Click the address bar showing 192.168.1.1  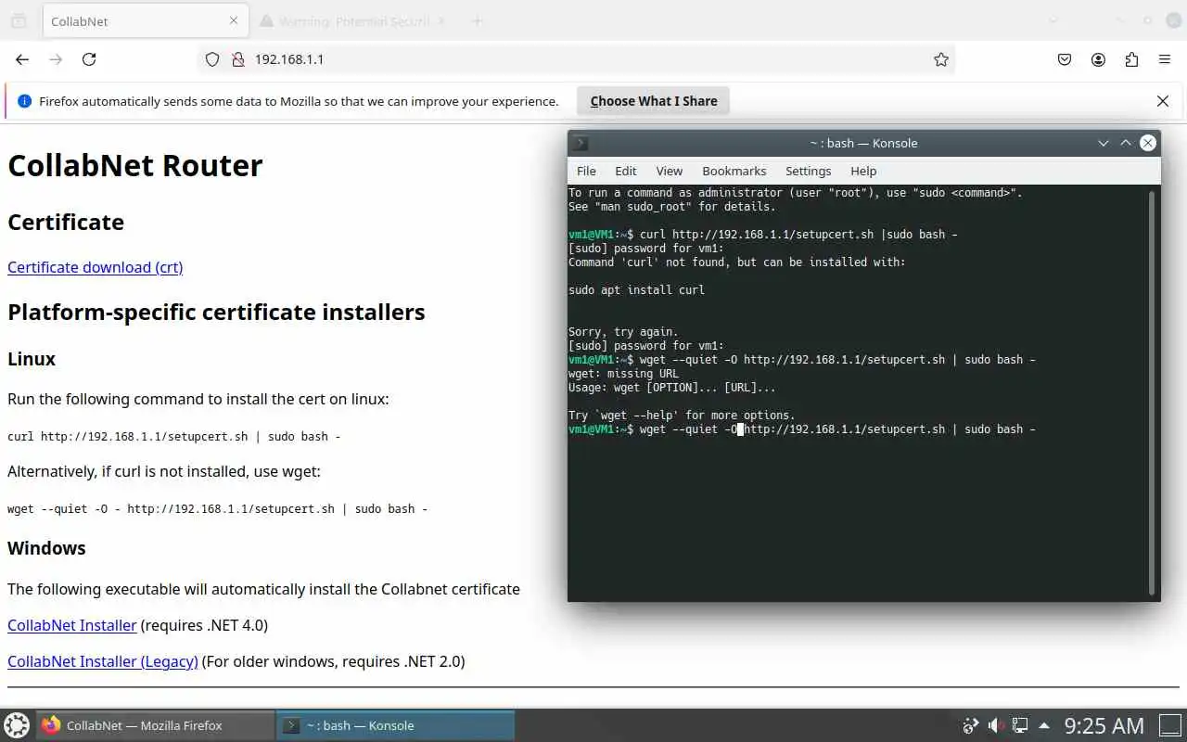tap(575, 59)
